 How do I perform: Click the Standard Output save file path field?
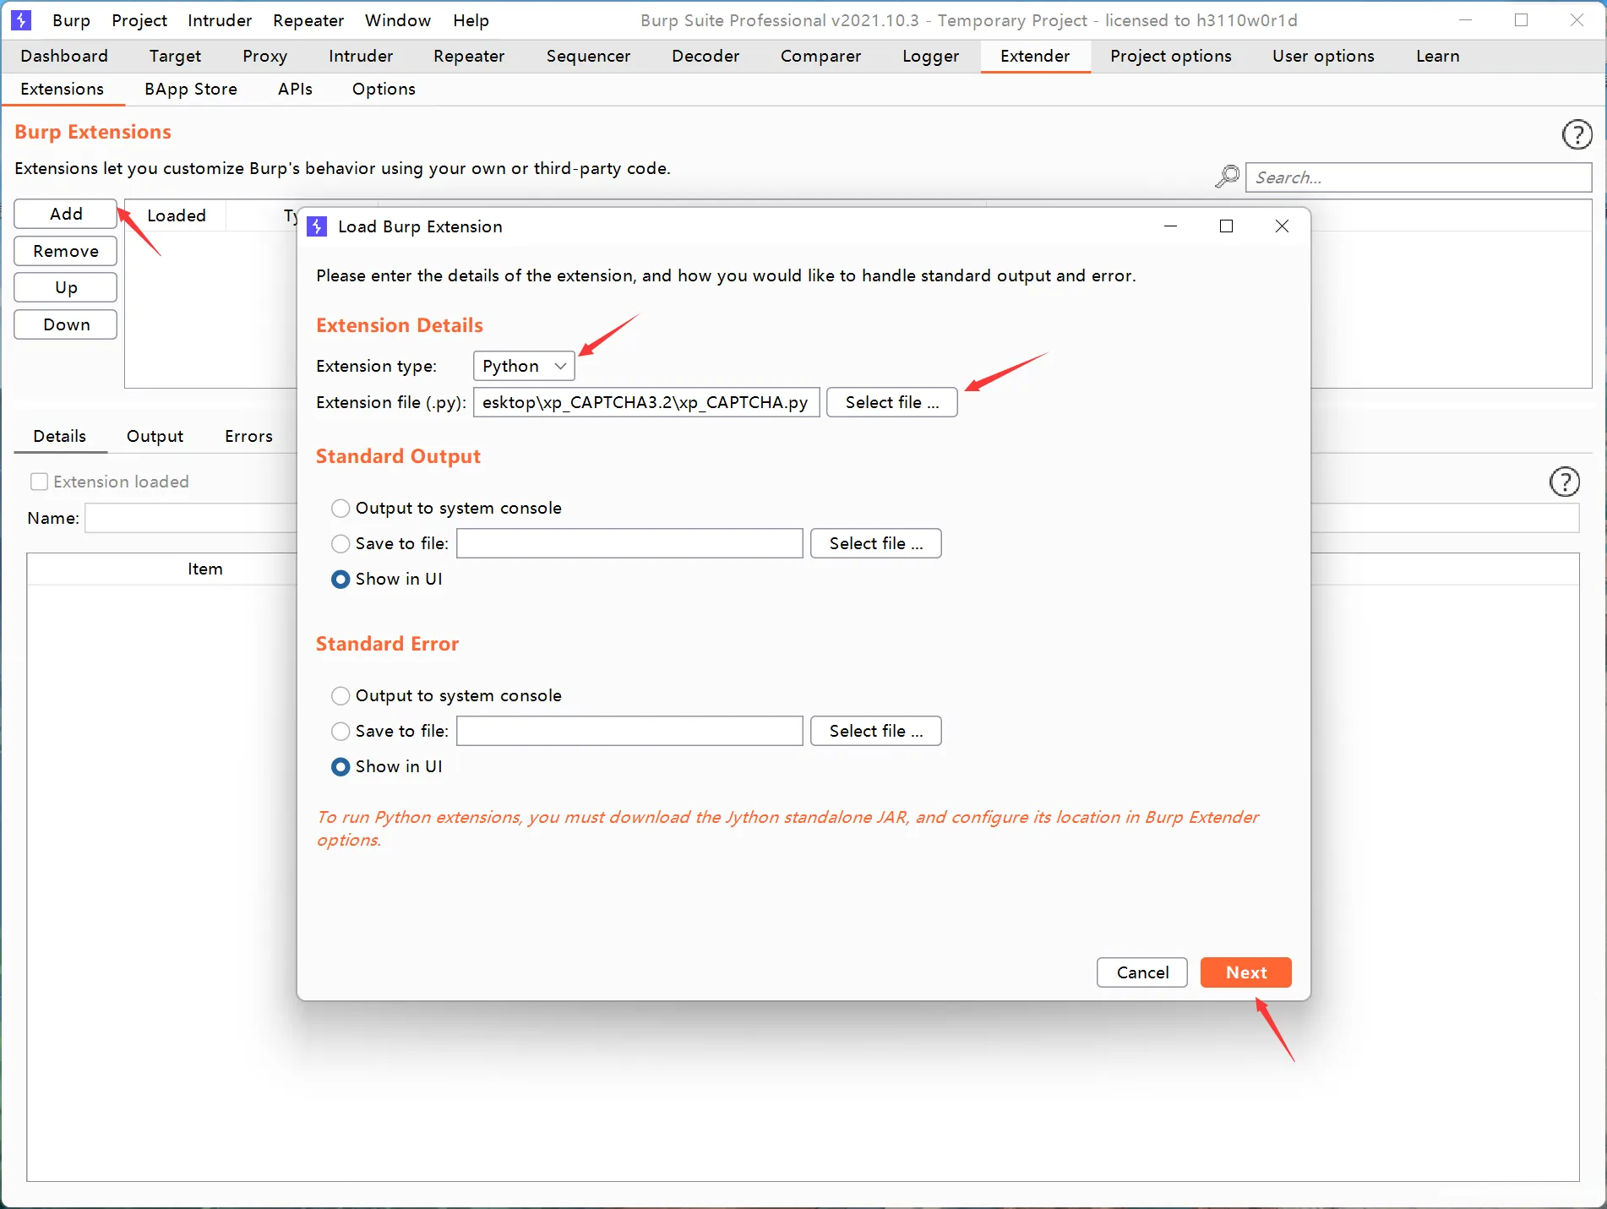(629, 543)
